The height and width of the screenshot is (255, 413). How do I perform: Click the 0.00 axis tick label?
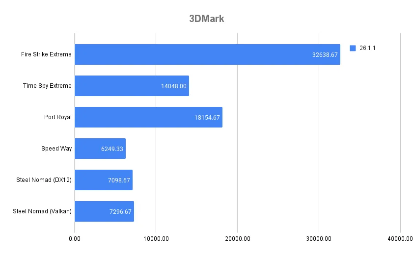(x=75, y=238)
